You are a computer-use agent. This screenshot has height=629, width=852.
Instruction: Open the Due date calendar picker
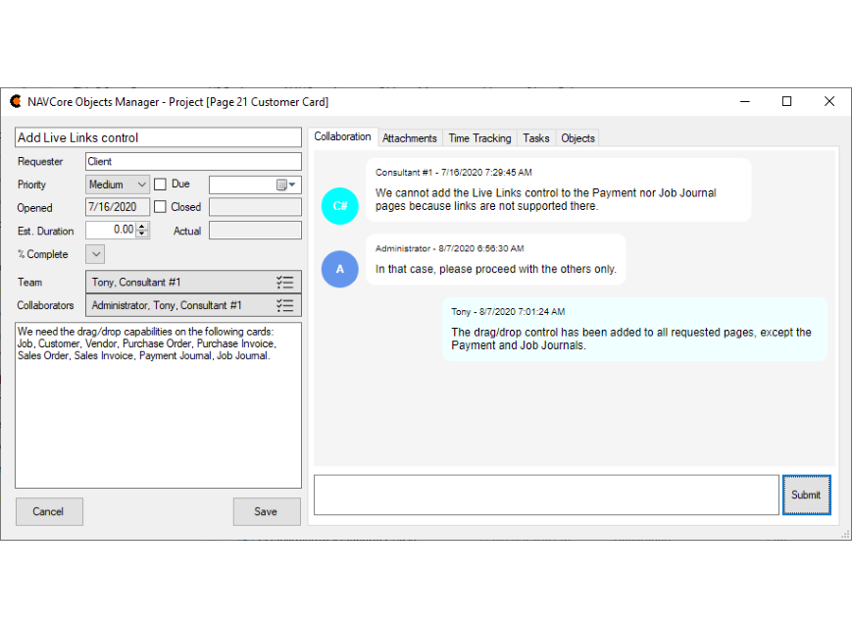click(286, 184)
